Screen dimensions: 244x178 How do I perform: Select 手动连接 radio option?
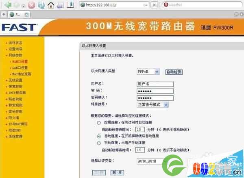pos(99,143)
